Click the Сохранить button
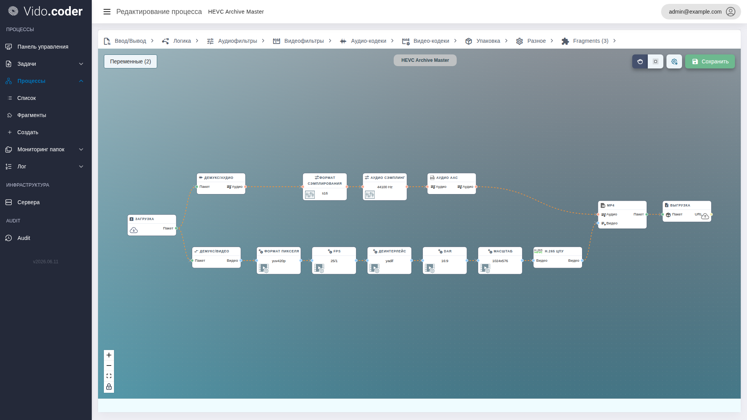The width and height of the screenshot is (747, 420). click(x=710, y=61)
